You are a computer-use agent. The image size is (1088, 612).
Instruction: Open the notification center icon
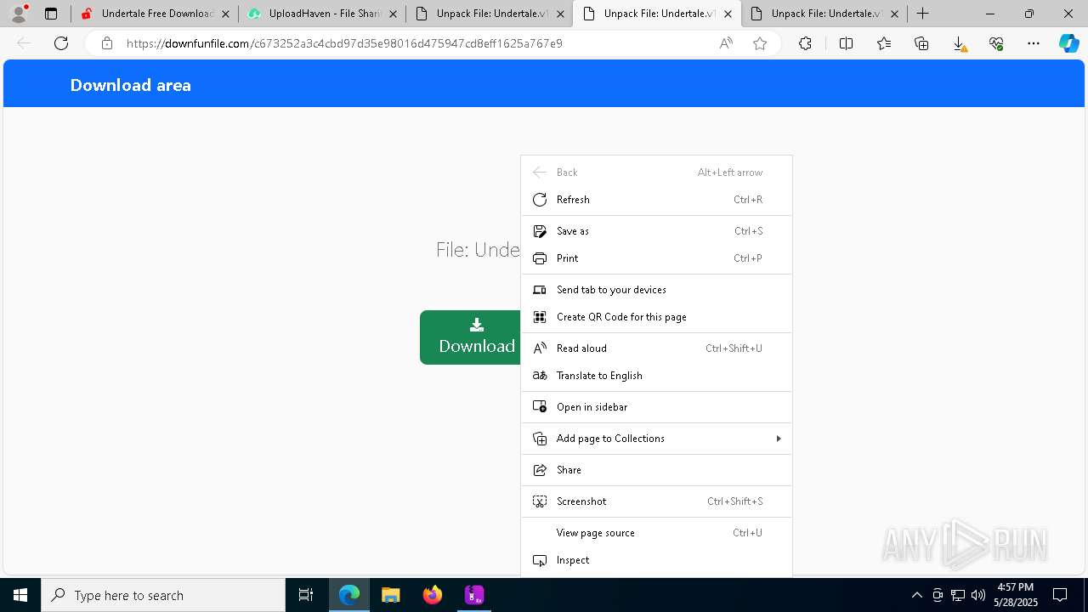(x=1060, y=595)
